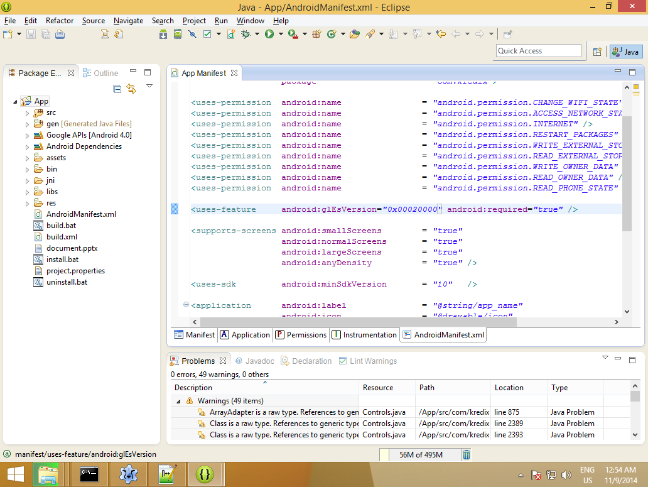Click the Quick Access search field
648x487 pixels.
[x=538, y=51]
